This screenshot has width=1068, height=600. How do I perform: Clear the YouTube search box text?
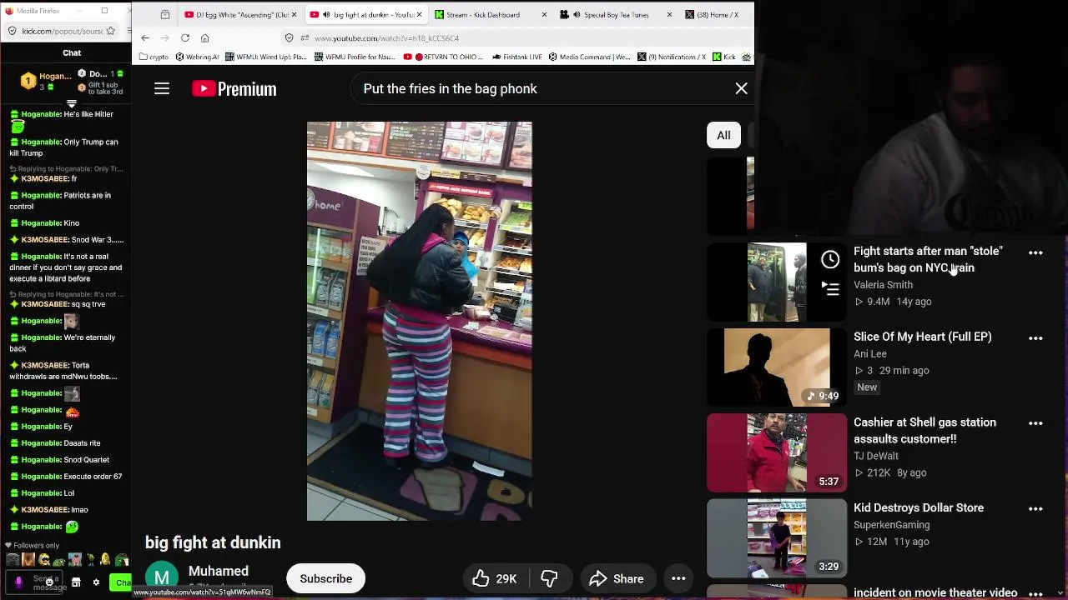741,88
